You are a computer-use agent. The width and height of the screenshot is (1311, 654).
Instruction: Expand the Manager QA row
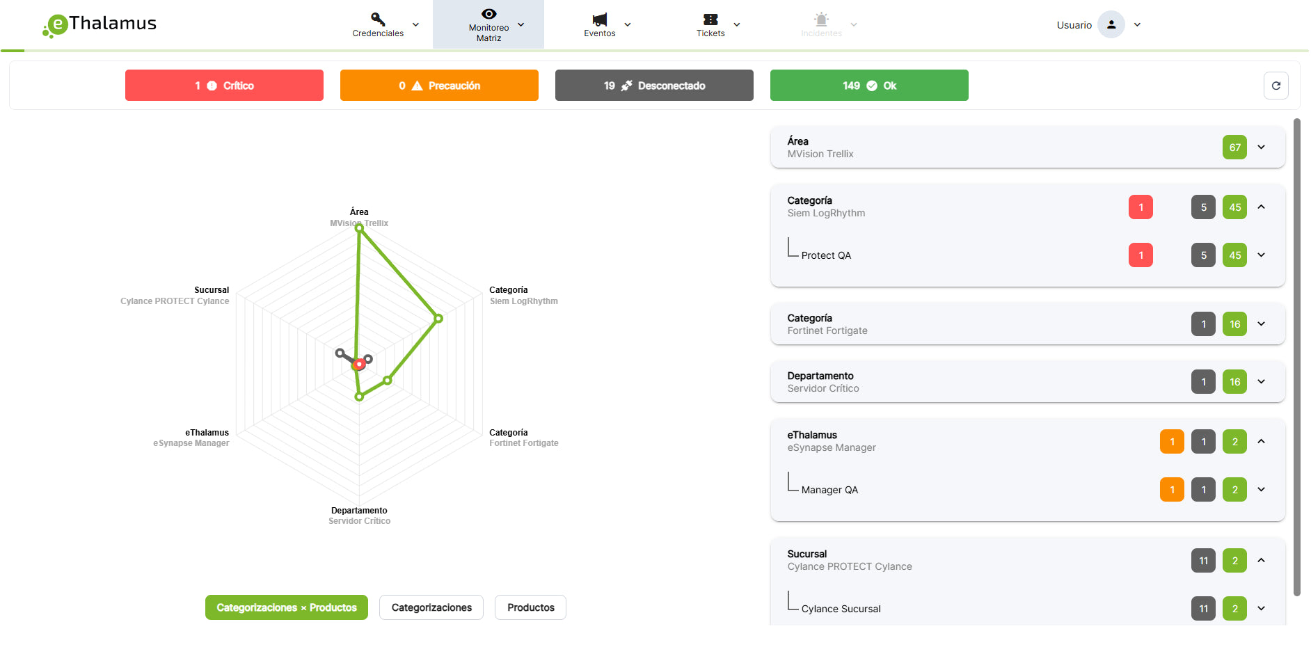point(1261,490)
